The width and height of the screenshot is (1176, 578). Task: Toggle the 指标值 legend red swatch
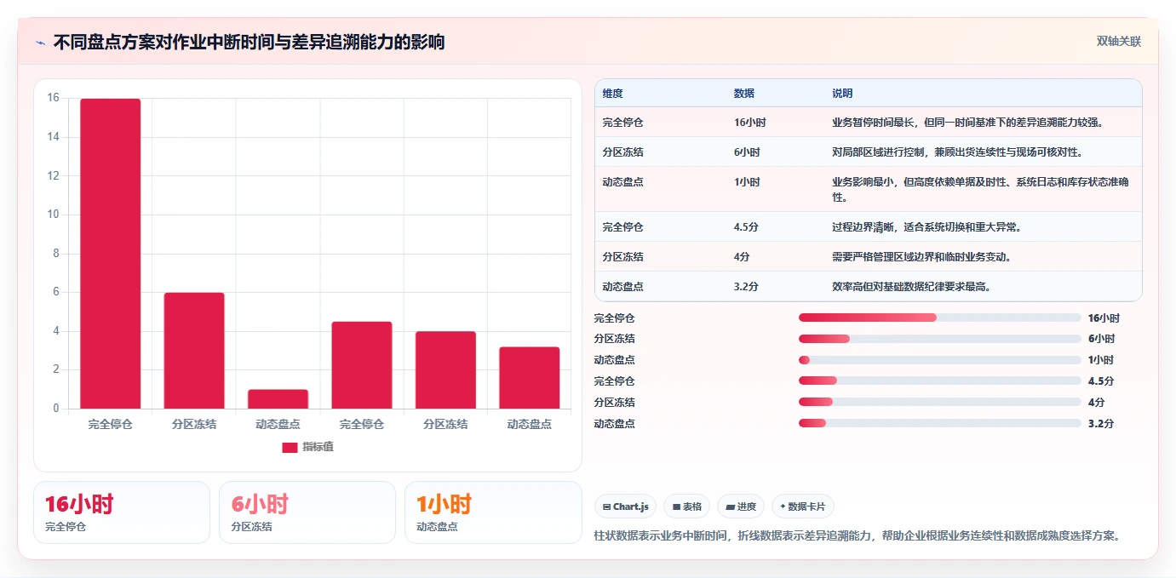click(290, 447)
